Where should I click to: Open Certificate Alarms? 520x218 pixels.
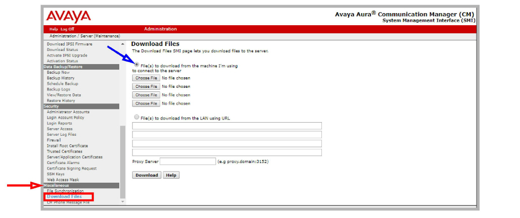coord(63,162)
